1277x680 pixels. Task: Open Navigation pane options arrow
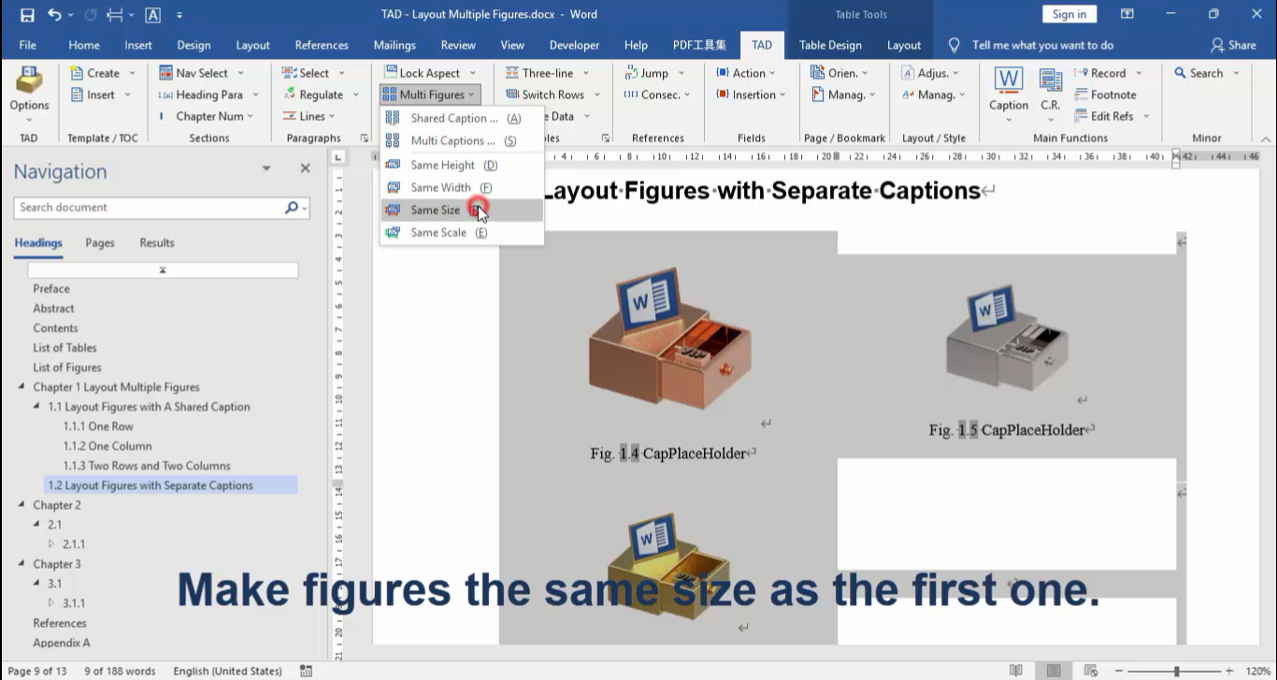click(266, 168)
